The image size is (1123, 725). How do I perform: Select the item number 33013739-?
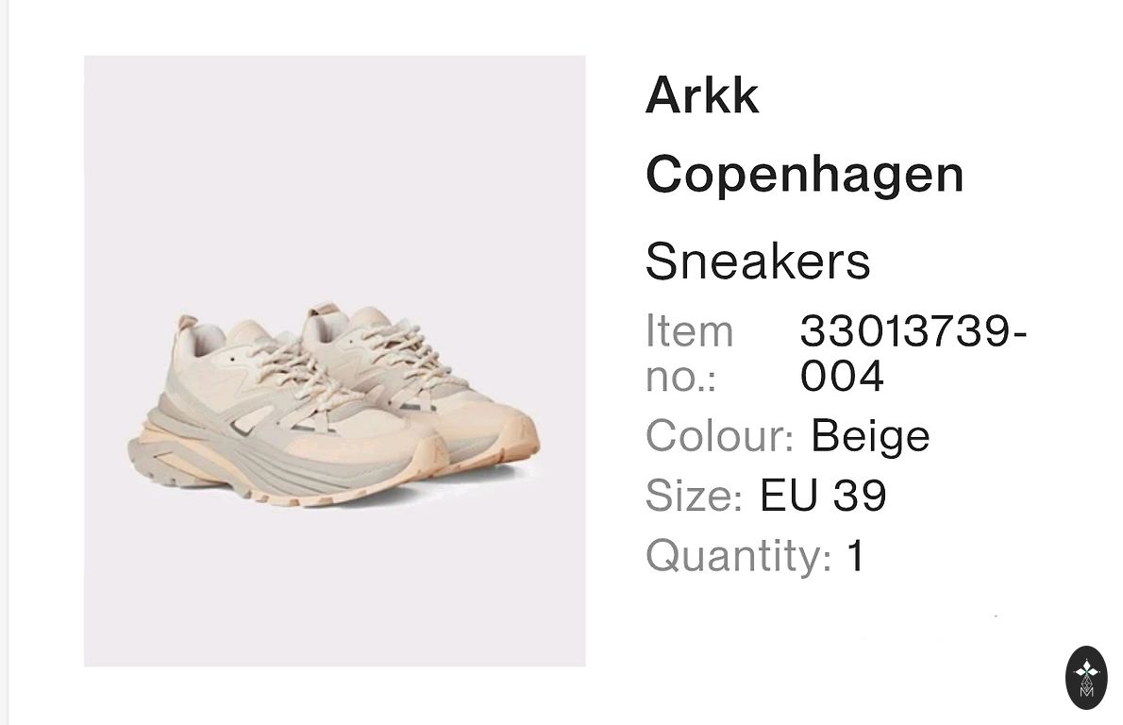tap(913, 331)
